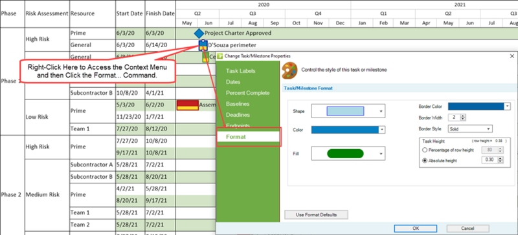Click the Oct month header
Image resolution: width=518 pixels, height=235 pixels.
coord(297,23)
